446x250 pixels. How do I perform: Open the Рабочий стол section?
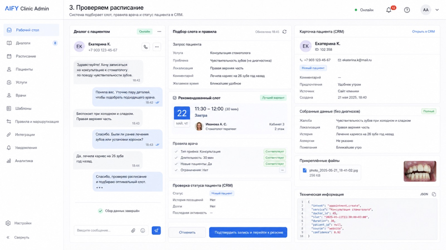(x=31, y=30)
